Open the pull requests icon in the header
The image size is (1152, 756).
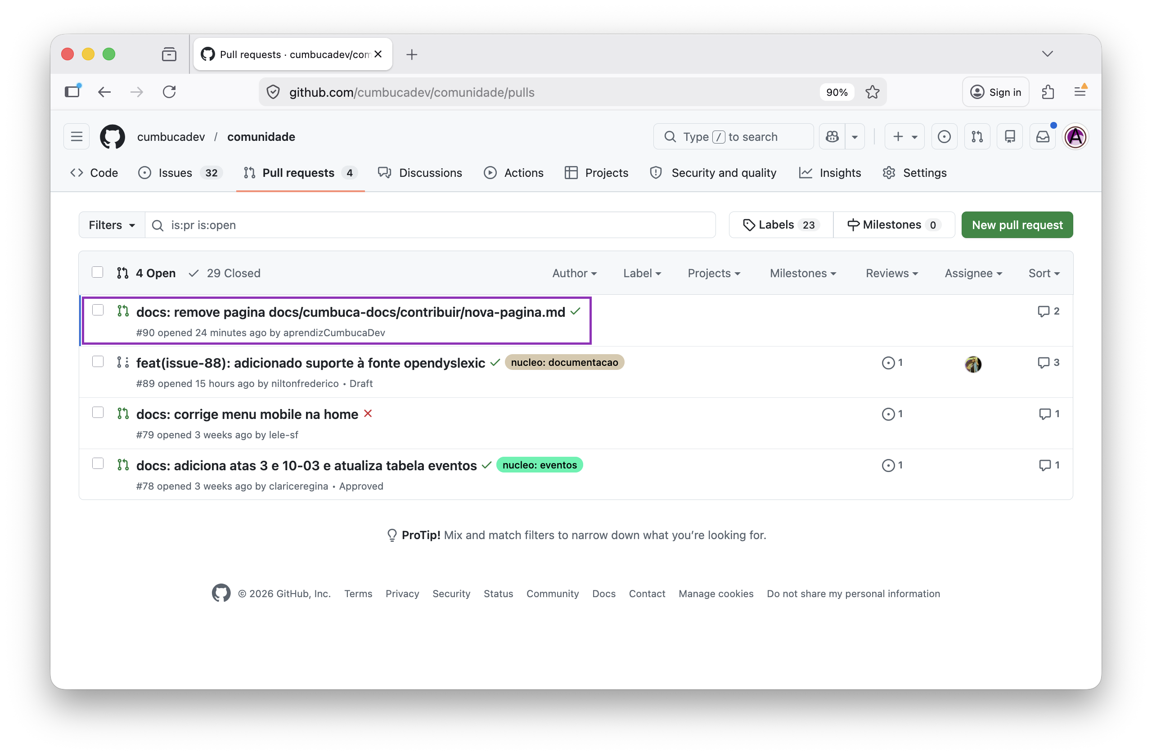[x=977, y=137]
